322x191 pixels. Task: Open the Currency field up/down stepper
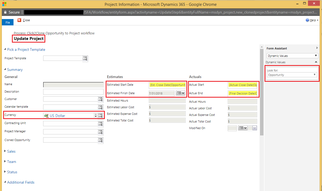pyautogui.click(x=96, y=116)
